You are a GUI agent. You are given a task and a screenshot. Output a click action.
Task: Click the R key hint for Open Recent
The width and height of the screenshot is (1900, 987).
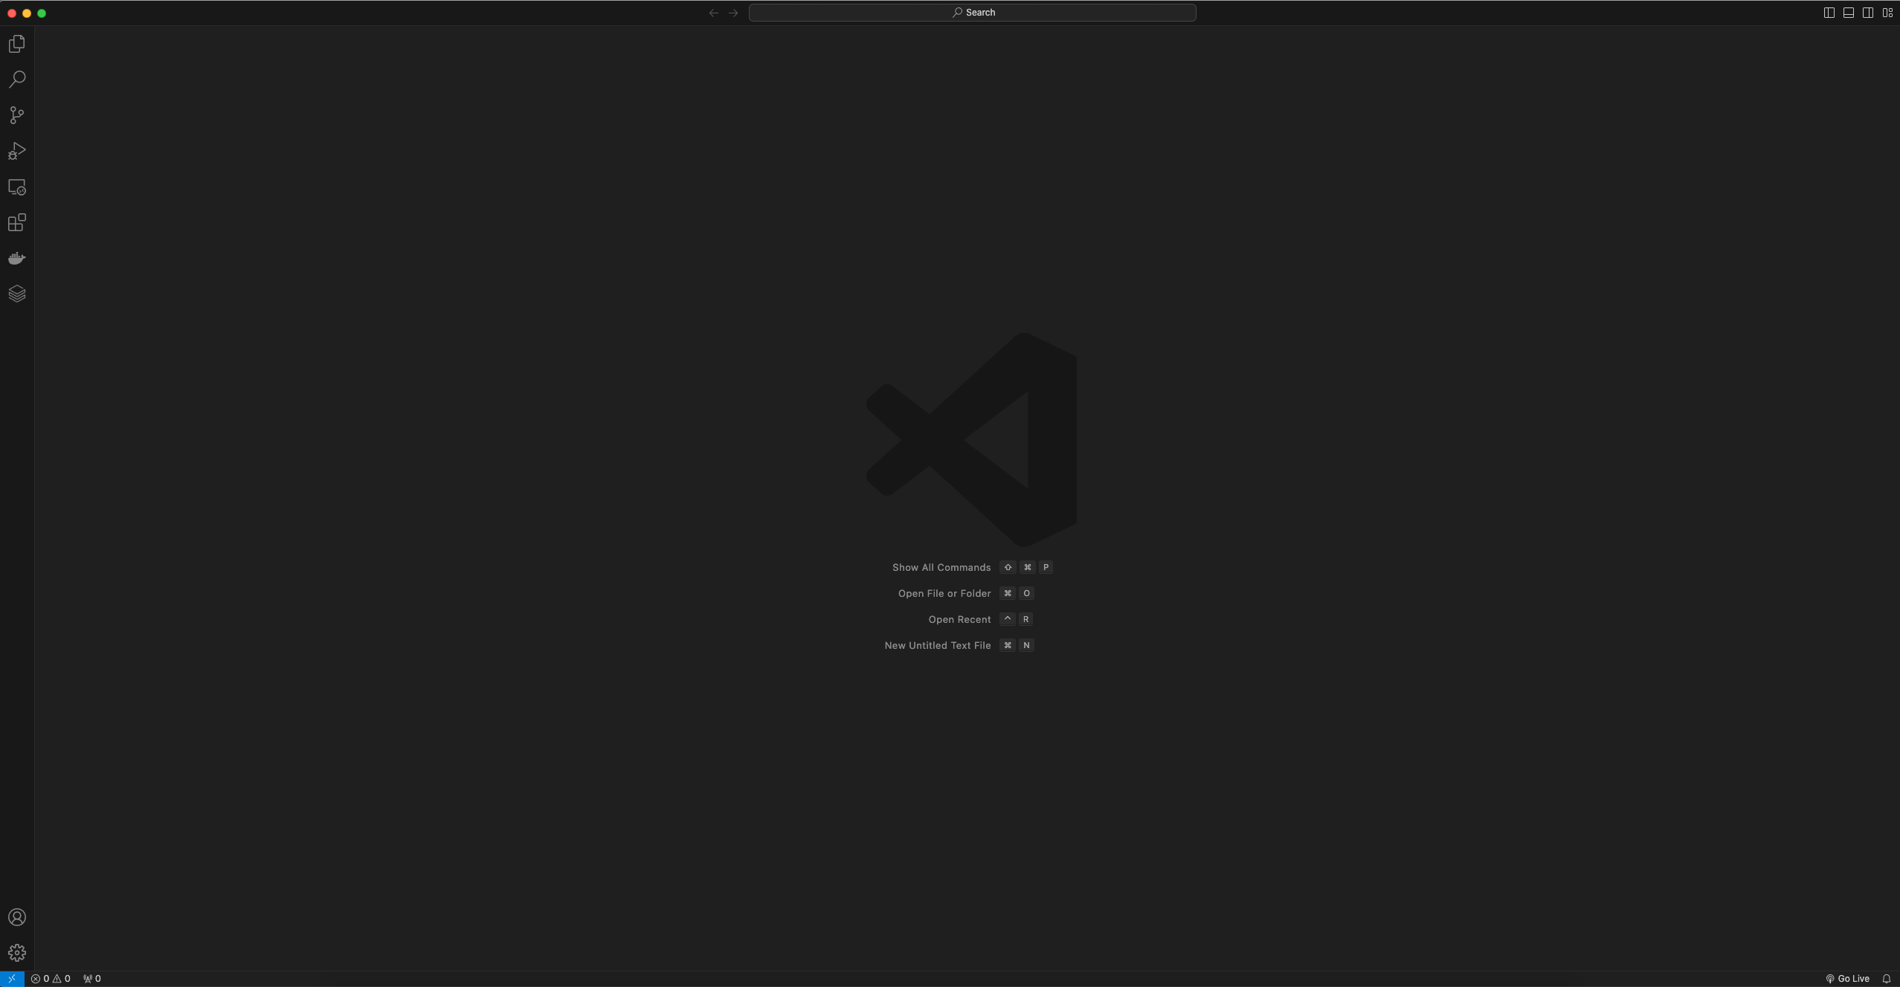point(1026,620)
